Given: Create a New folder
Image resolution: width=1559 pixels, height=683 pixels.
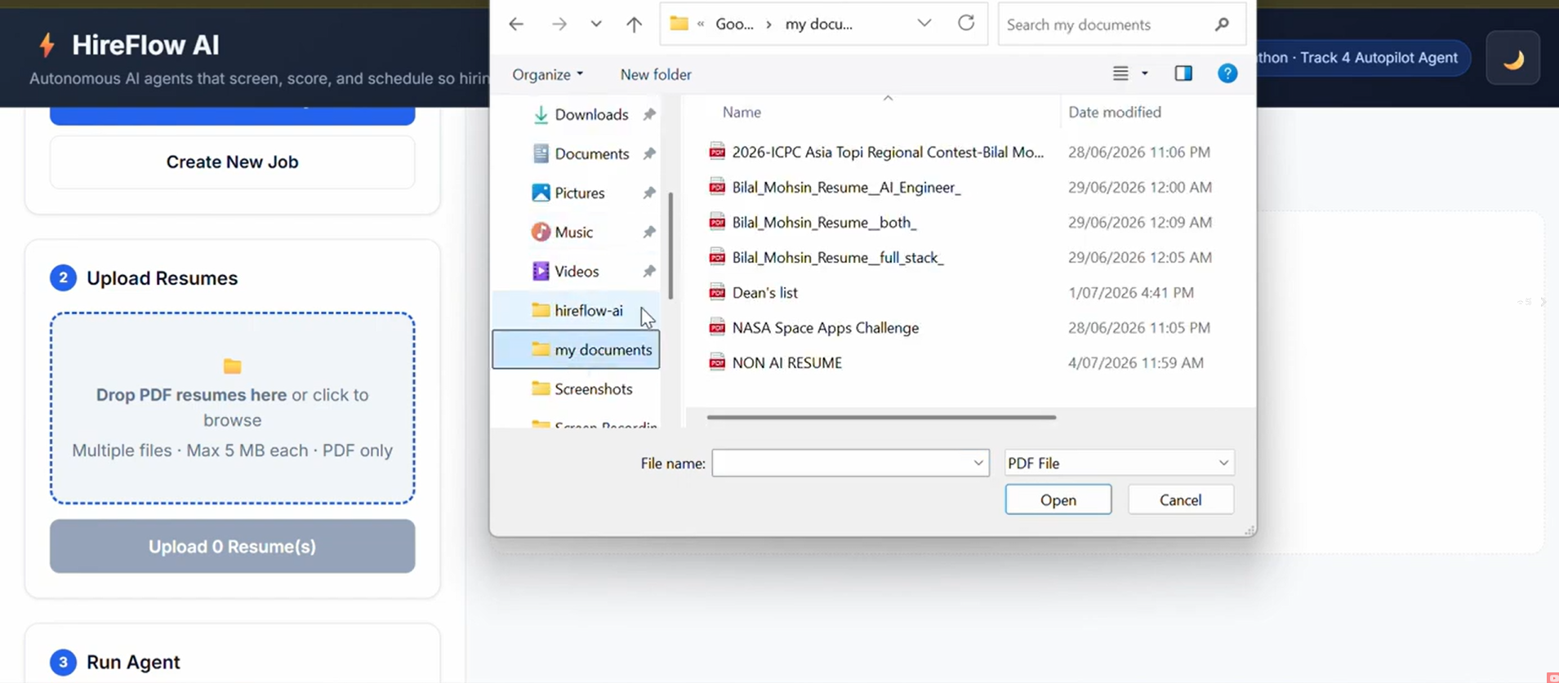Looking at the screenshot, I should point(656,74).
